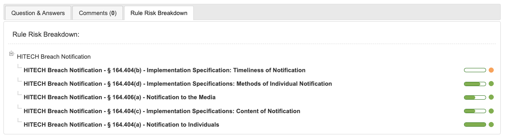The image size is (505, 139).
Task: Click green status dot for Content of Notification
Action: [x=491, y=111]
